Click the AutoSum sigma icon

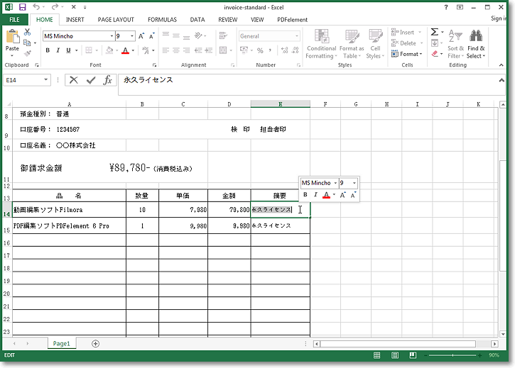(434, 32)
